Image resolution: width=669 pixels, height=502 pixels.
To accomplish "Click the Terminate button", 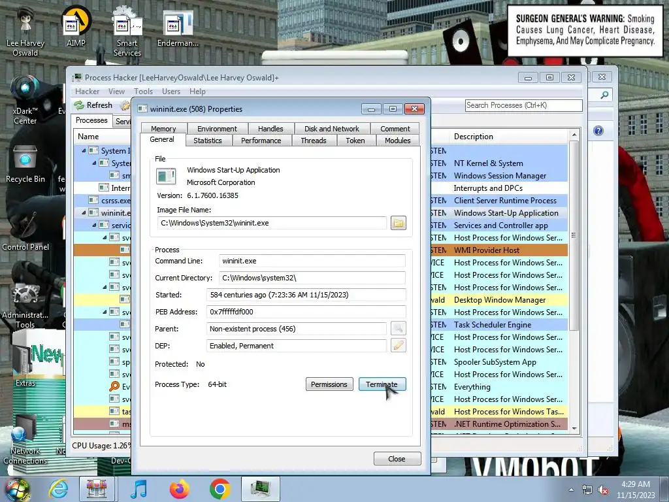I will tap(382, 384).
